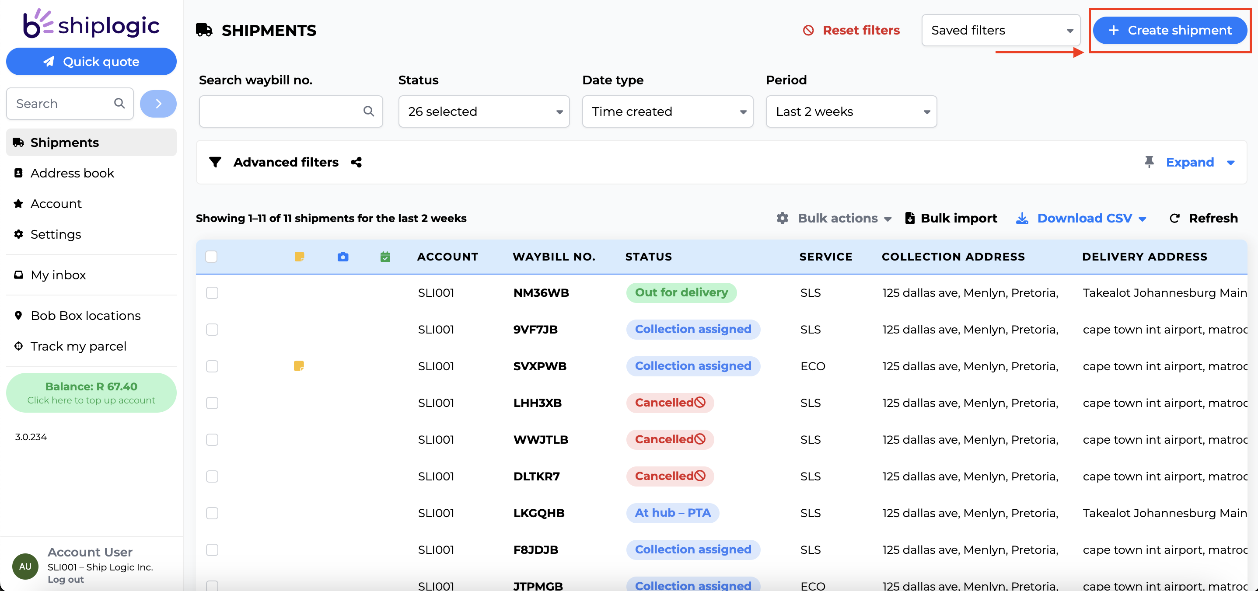Viewport: 1258px width, 591px height.
Task: Click the Quick quote button
Action: 91,62
